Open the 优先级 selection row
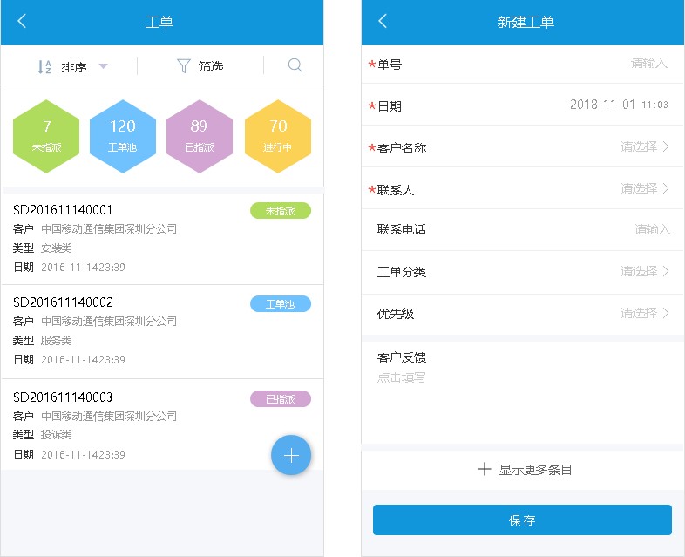This screenshot has width=685, height=557. coord(523,313)
